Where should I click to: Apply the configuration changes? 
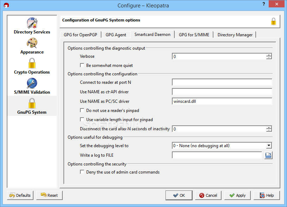[237, 195]
